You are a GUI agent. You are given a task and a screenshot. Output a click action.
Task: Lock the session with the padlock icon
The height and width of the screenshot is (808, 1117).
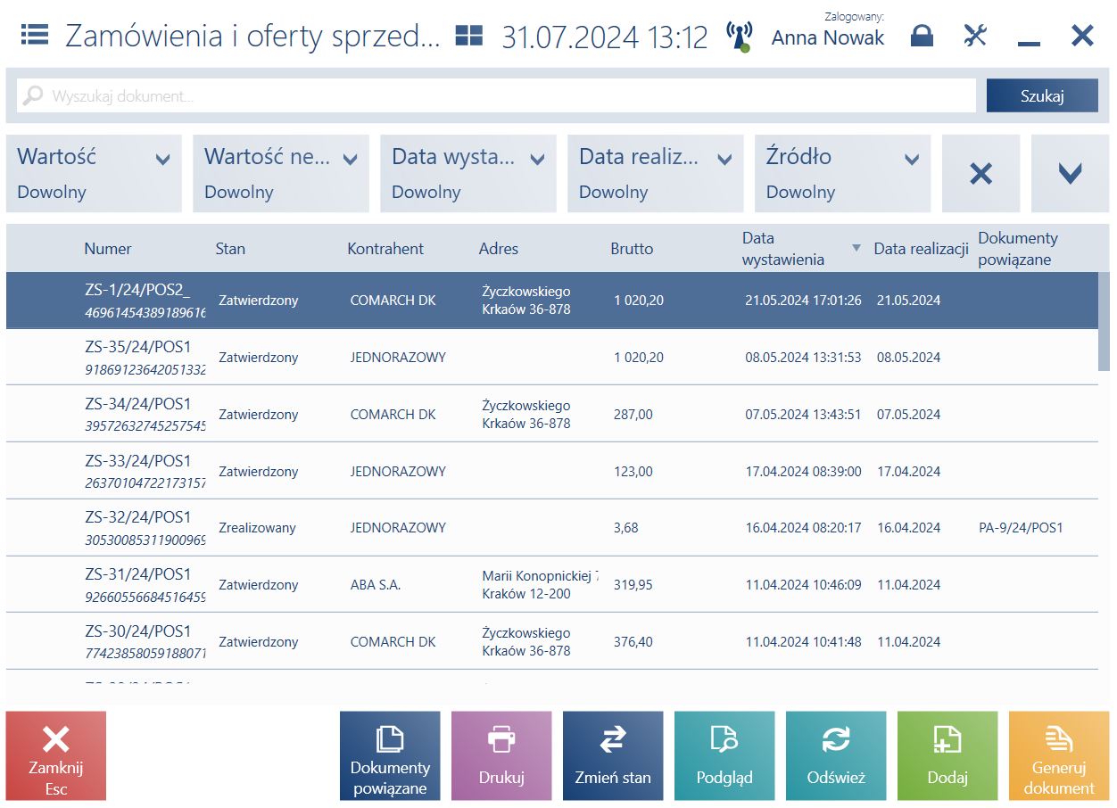pyautogui.click(x=922, y=36)
